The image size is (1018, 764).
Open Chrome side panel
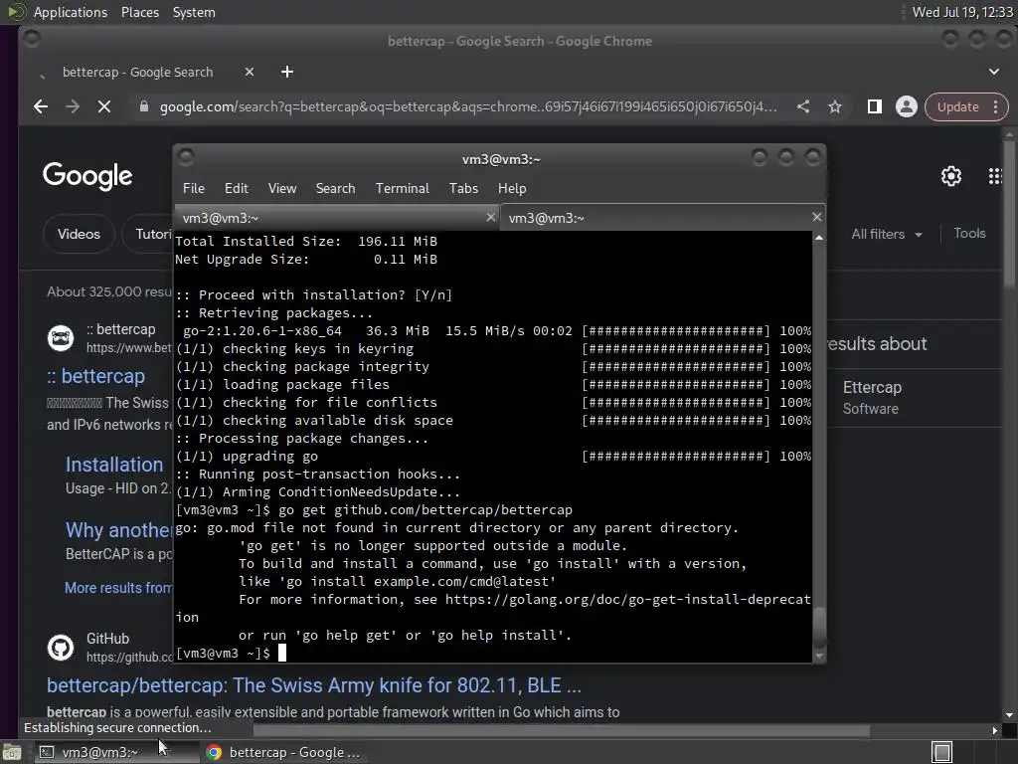tap(875, 106)
